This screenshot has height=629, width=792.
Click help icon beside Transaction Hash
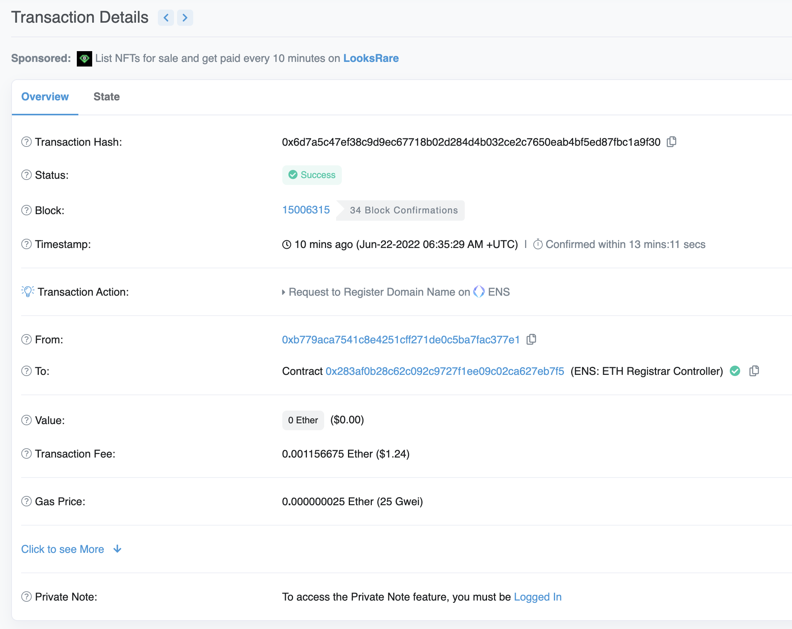tap(27, 142)
